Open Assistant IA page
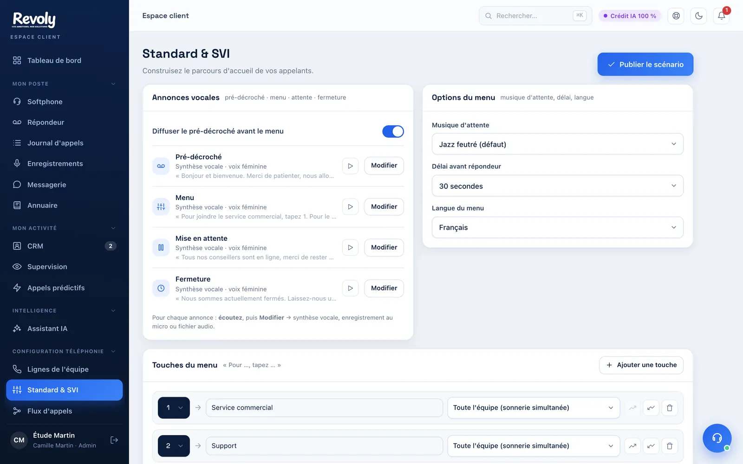This screenshot has width=743, height=464. [65, 329]
